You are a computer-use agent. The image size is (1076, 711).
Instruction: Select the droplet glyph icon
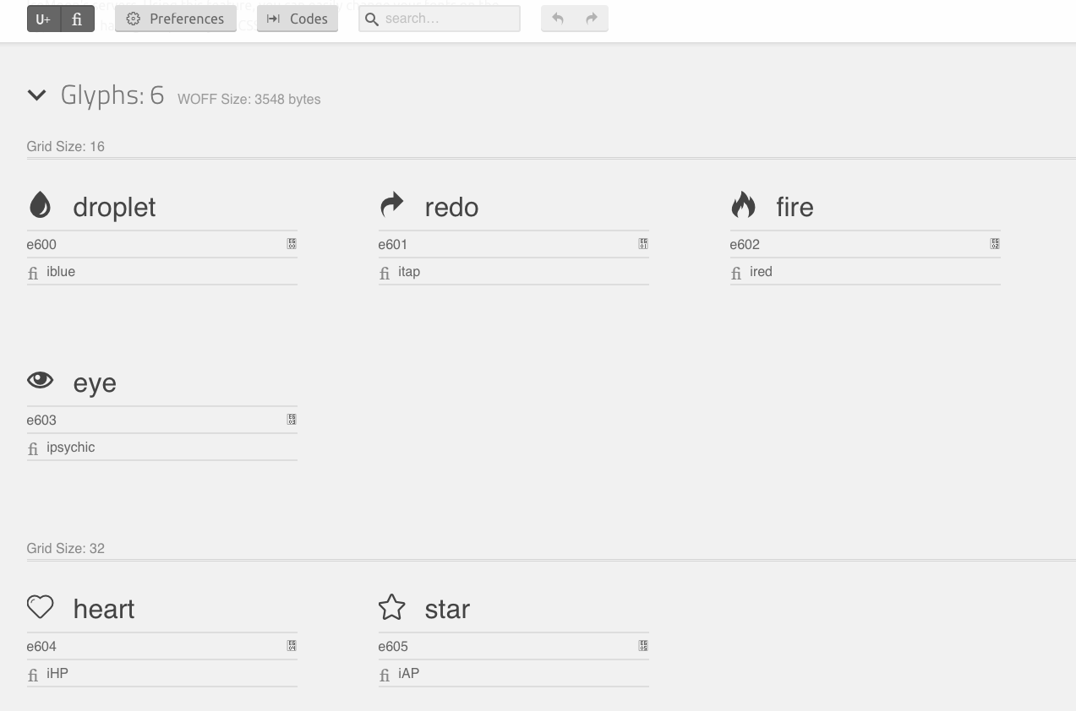click(40, 204)
